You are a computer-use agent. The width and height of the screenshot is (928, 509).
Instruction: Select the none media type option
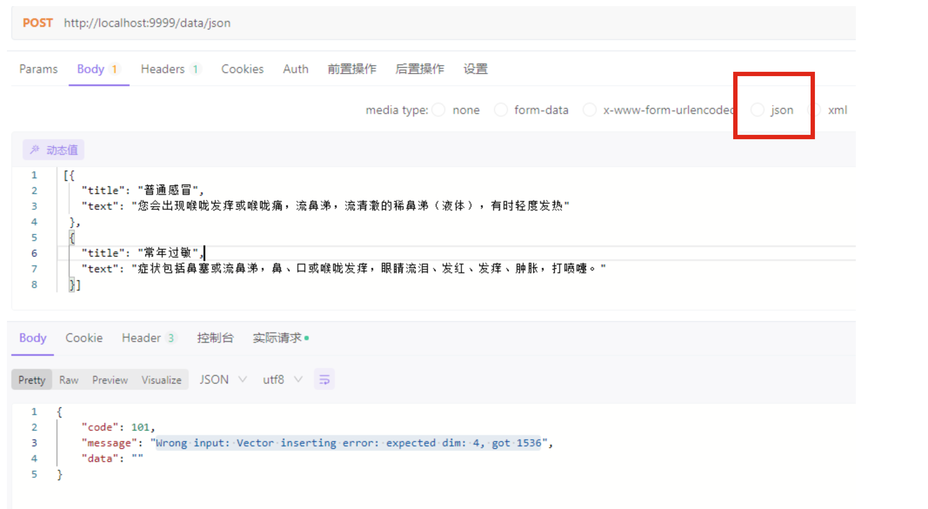tap(438, 110)
